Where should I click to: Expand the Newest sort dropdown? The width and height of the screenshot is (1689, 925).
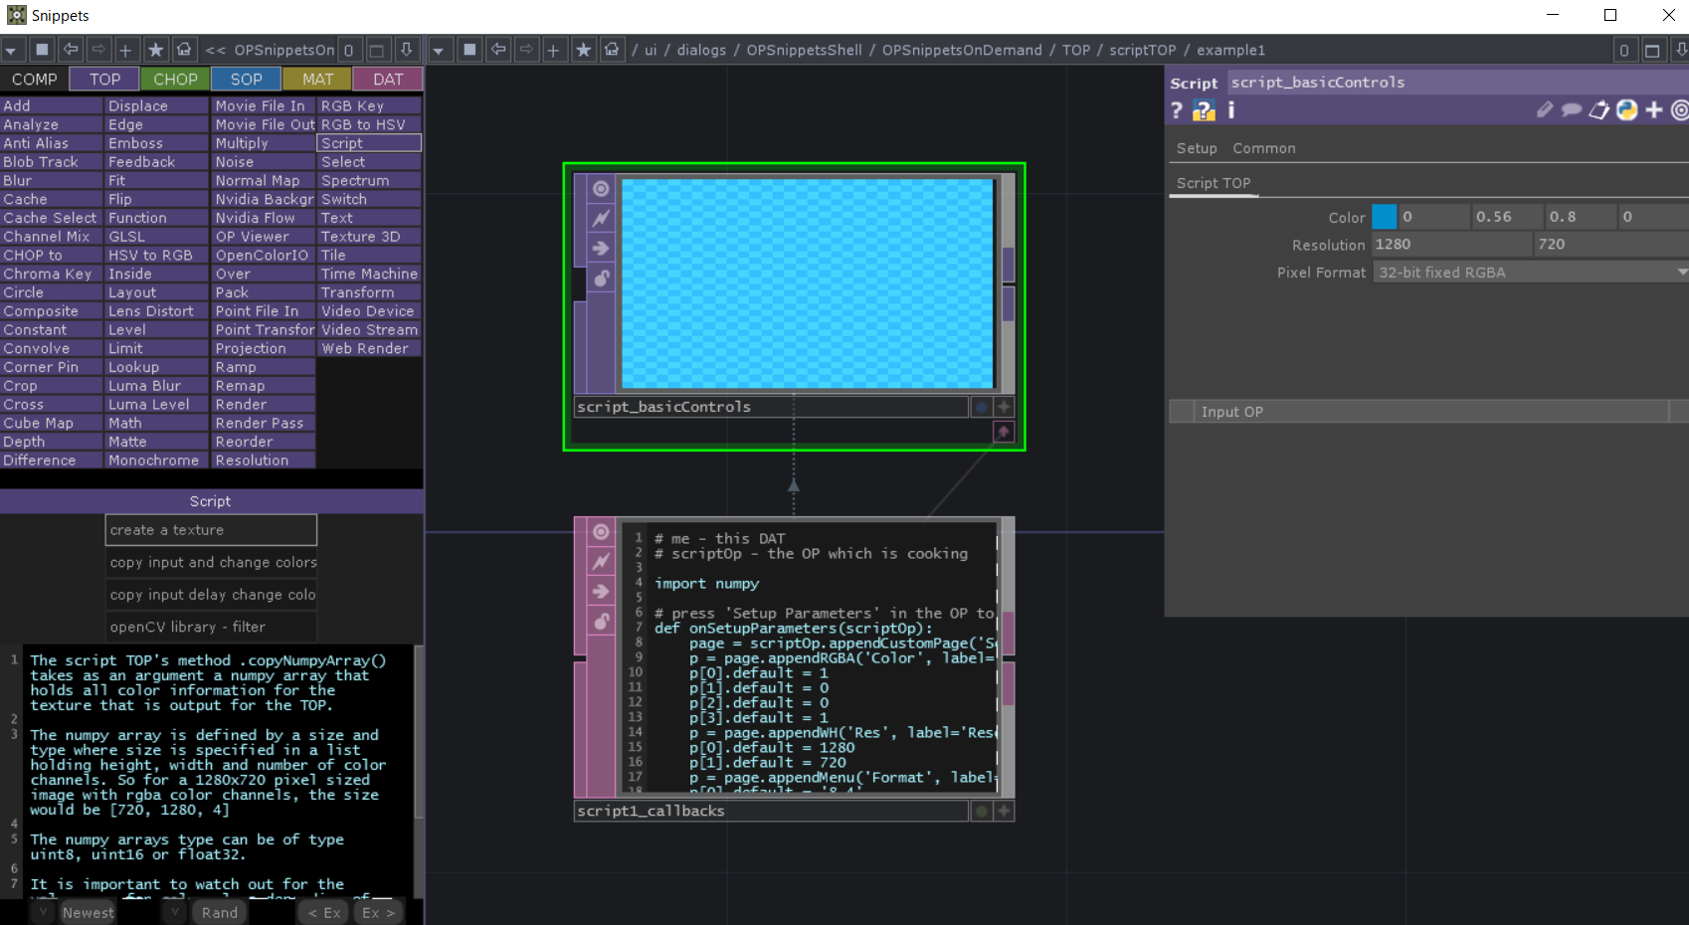pyautogui.click(x=42, y=911)
